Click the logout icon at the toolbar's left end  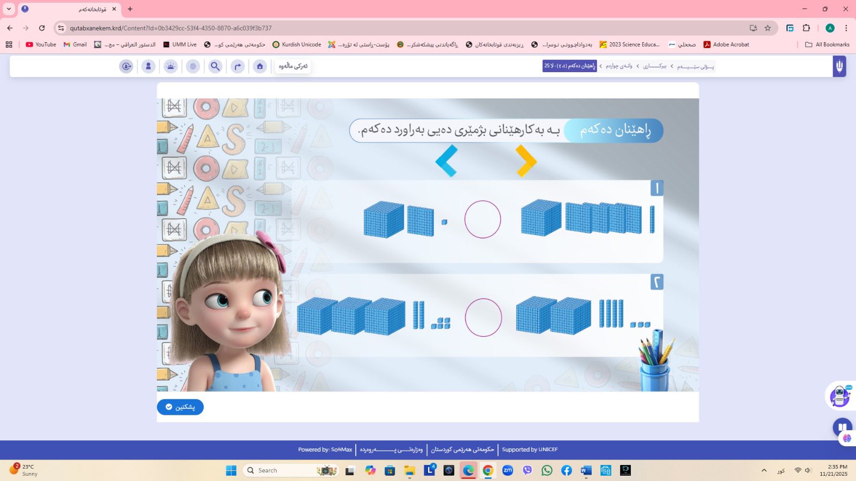[126, 66]
